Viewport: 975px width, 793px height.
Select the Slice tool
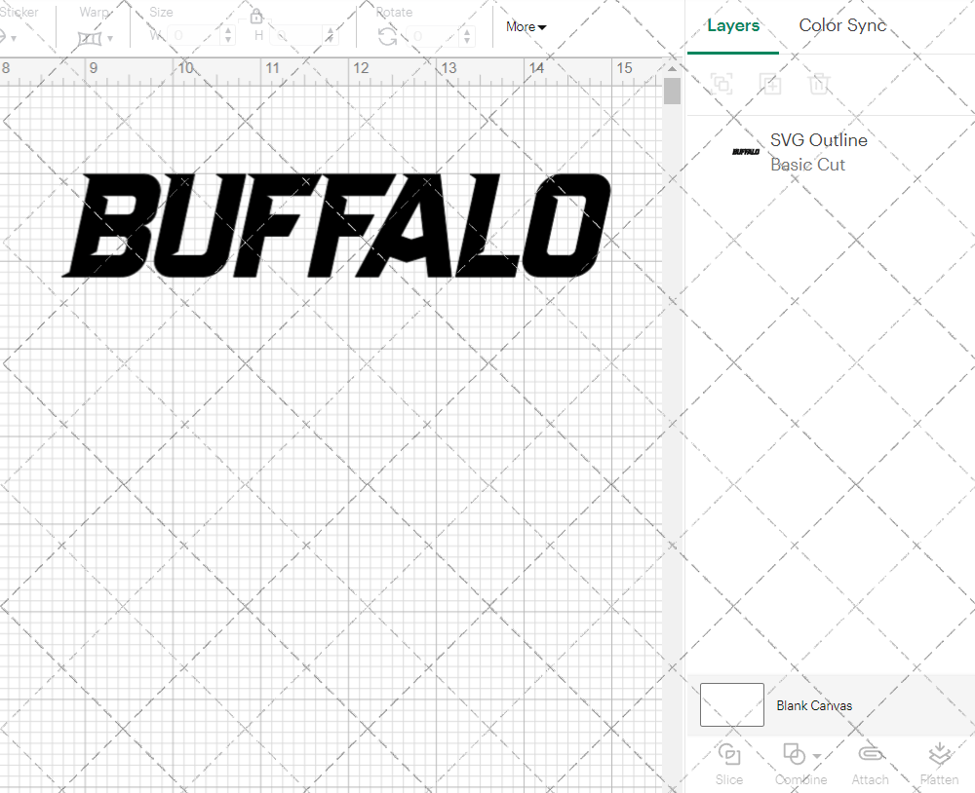click(729, 763)
